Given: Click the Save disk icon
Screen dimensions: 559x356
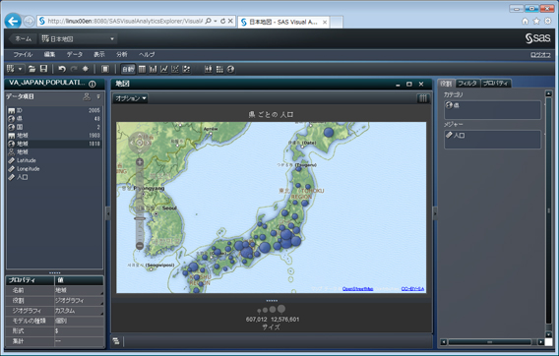Looking at the screenshot, I should point(43,69).
